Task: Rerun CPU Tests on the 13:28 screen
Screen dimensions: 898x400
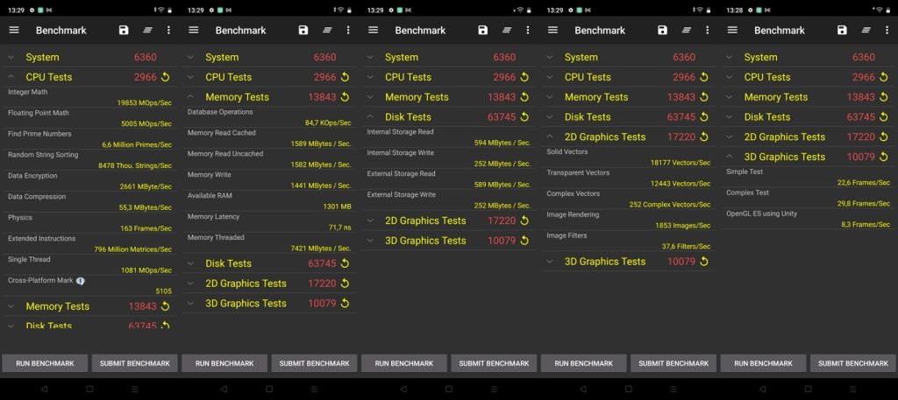Action: (884, 77)
